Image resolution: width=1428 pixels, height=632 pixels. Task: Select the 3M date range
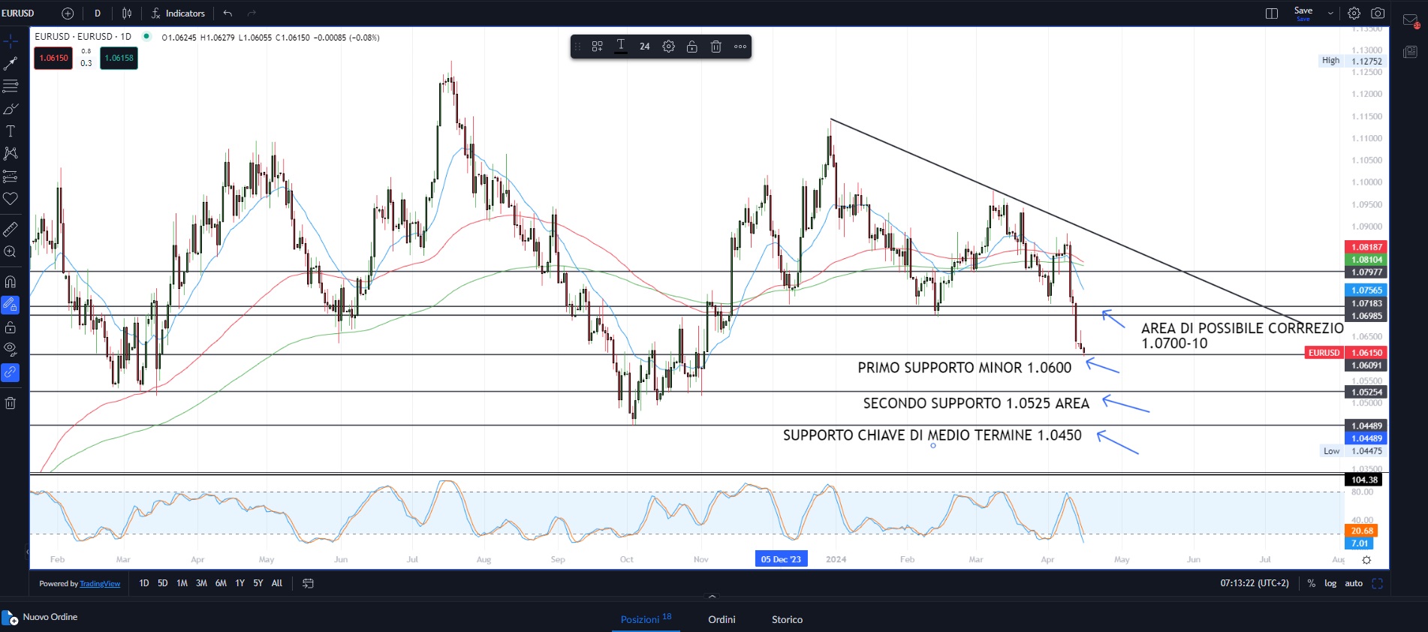(x=201, y=583)
